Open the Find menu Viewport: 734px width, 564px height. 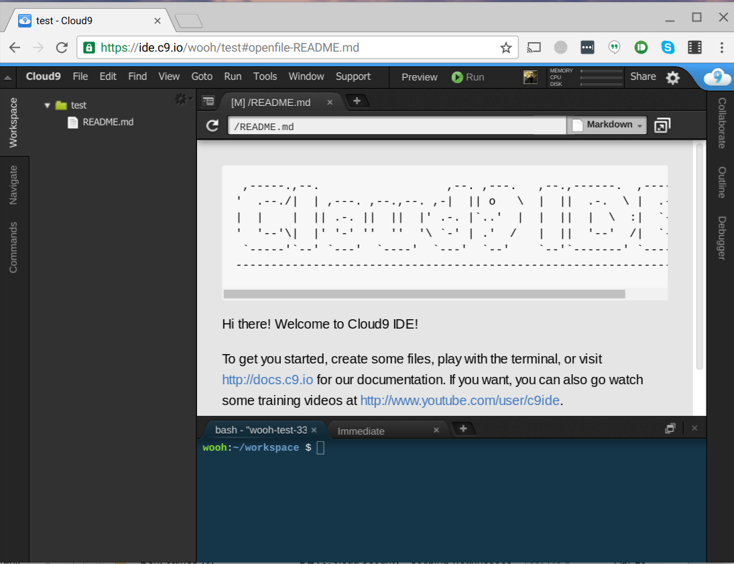[x=137, y=77]
